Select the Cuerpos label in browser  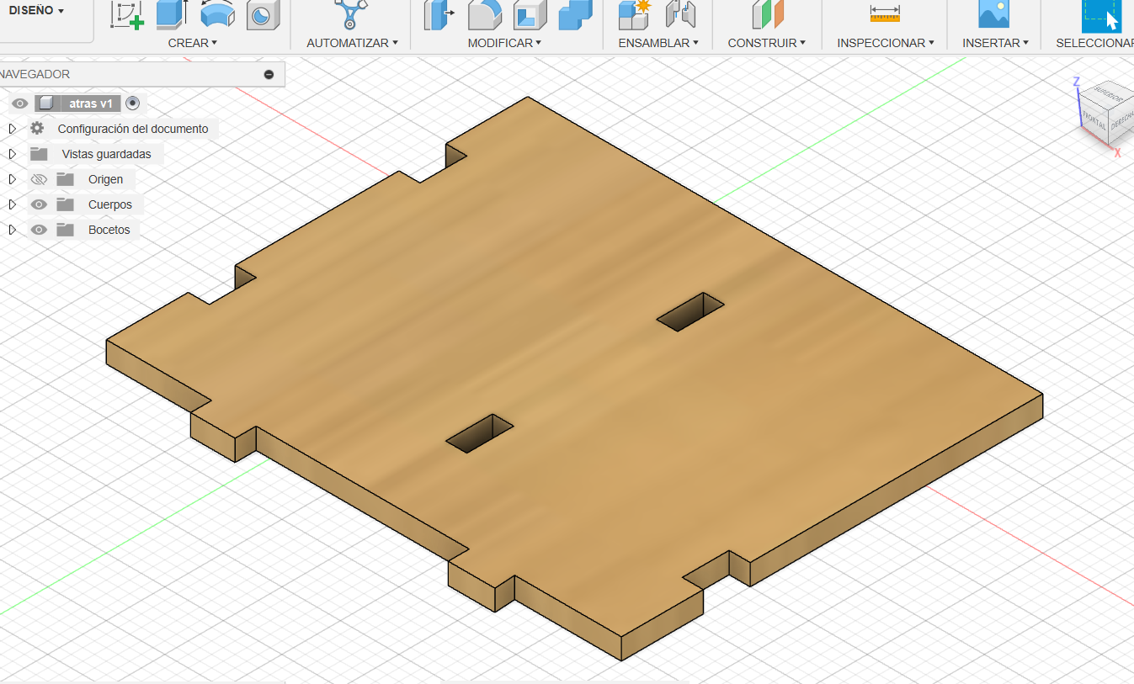tap(110, 204)
